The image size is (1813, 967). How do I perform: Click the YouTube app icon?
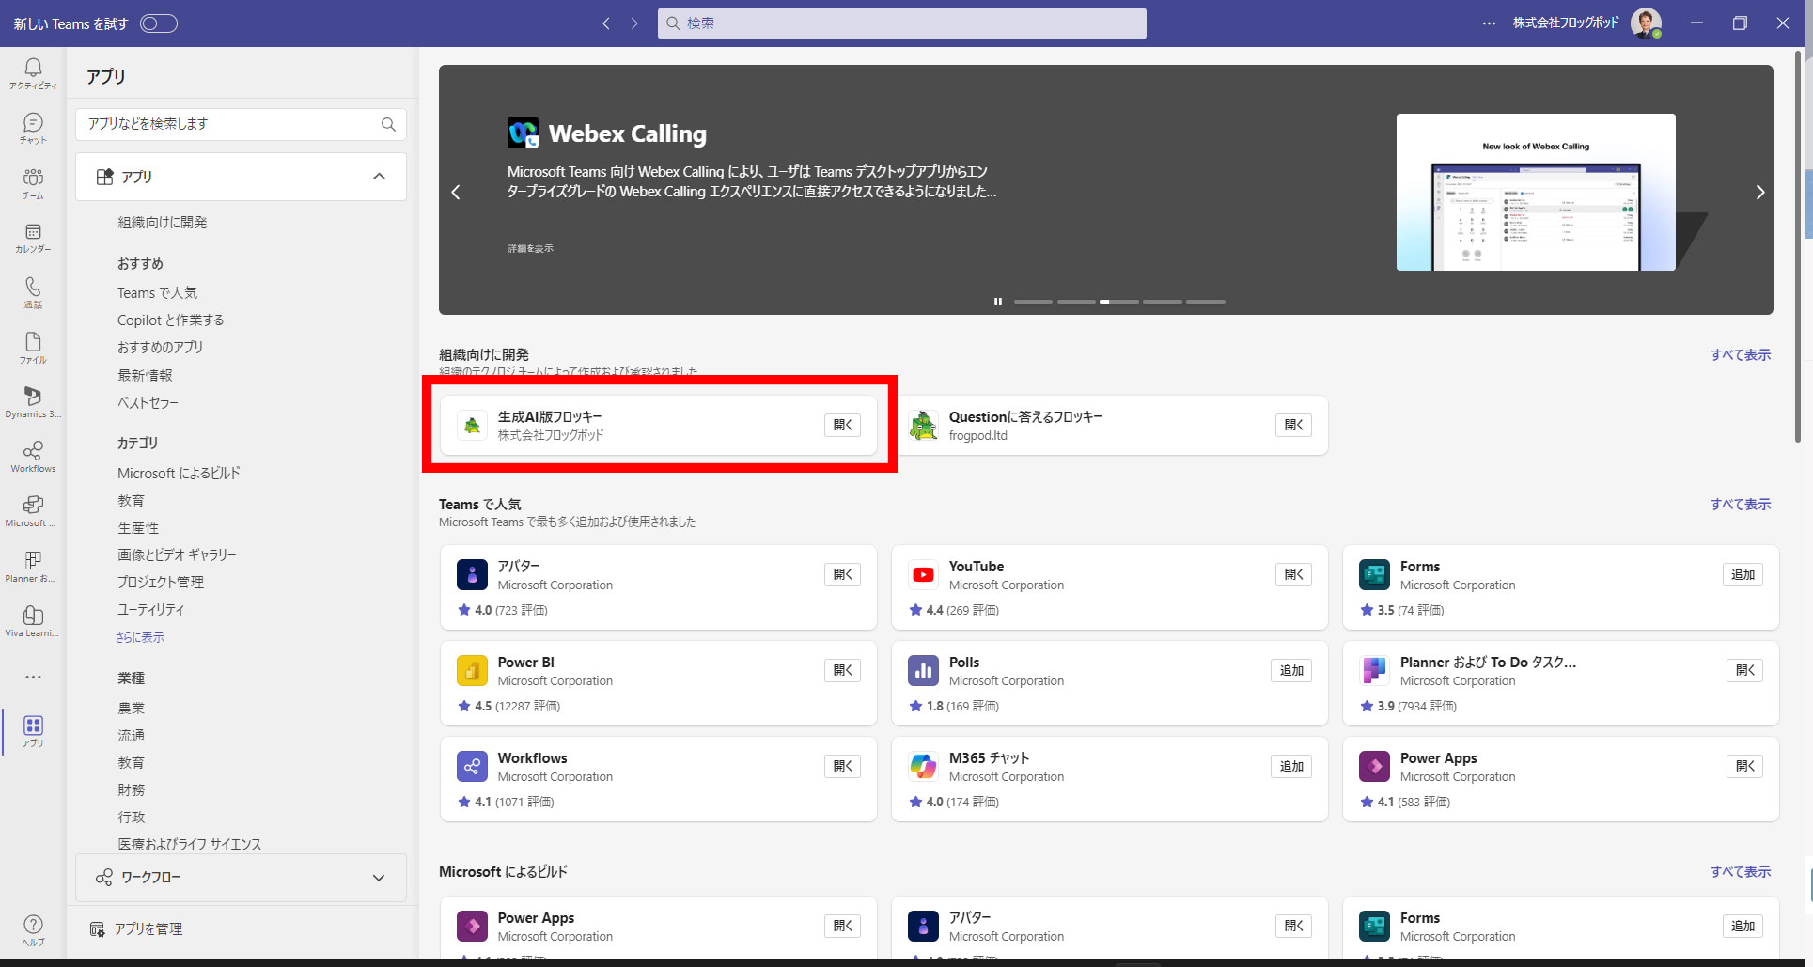click(923, 575)
